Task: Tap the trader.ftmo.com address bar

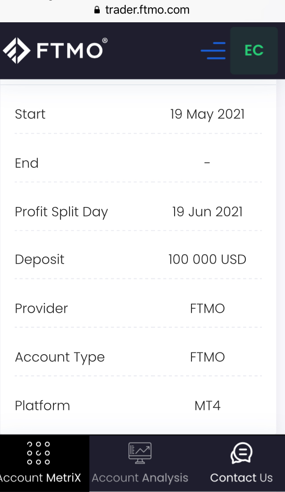Action: click(147, 10)
